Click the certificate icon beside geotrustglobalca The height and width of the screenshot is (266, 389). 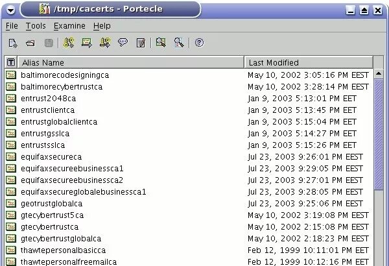point(11,203)
